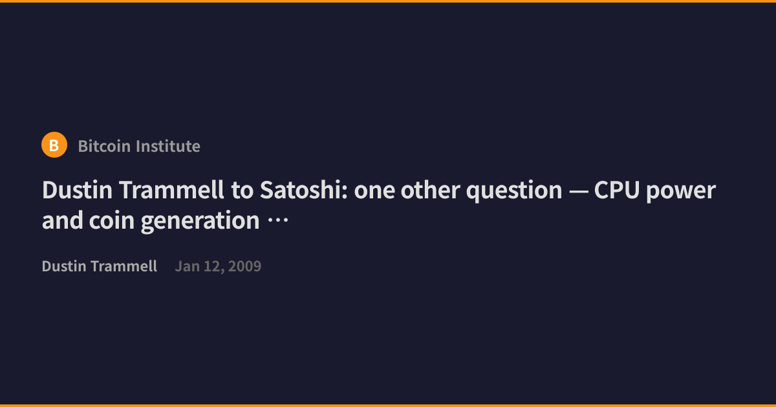
Task: Open the Bitcoin Institute site name
Action: pos(139,146)
